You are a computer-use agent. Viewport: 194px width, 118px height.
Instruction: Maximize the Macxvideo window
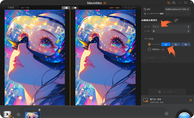186,3
